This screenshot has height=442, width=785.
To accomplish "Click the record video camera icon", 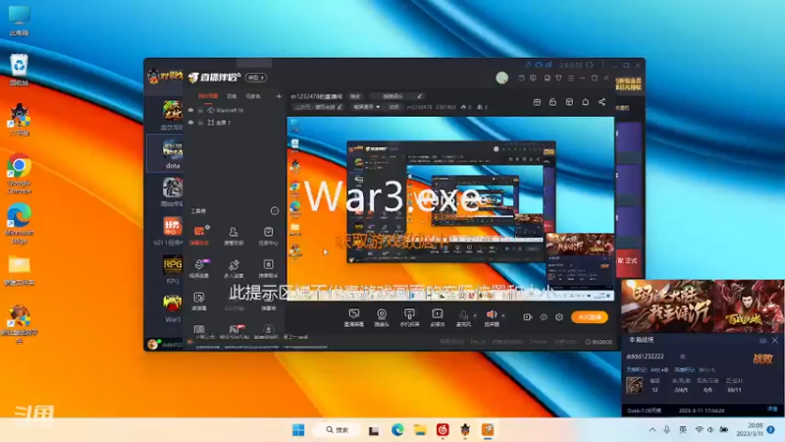I will 527,317.
